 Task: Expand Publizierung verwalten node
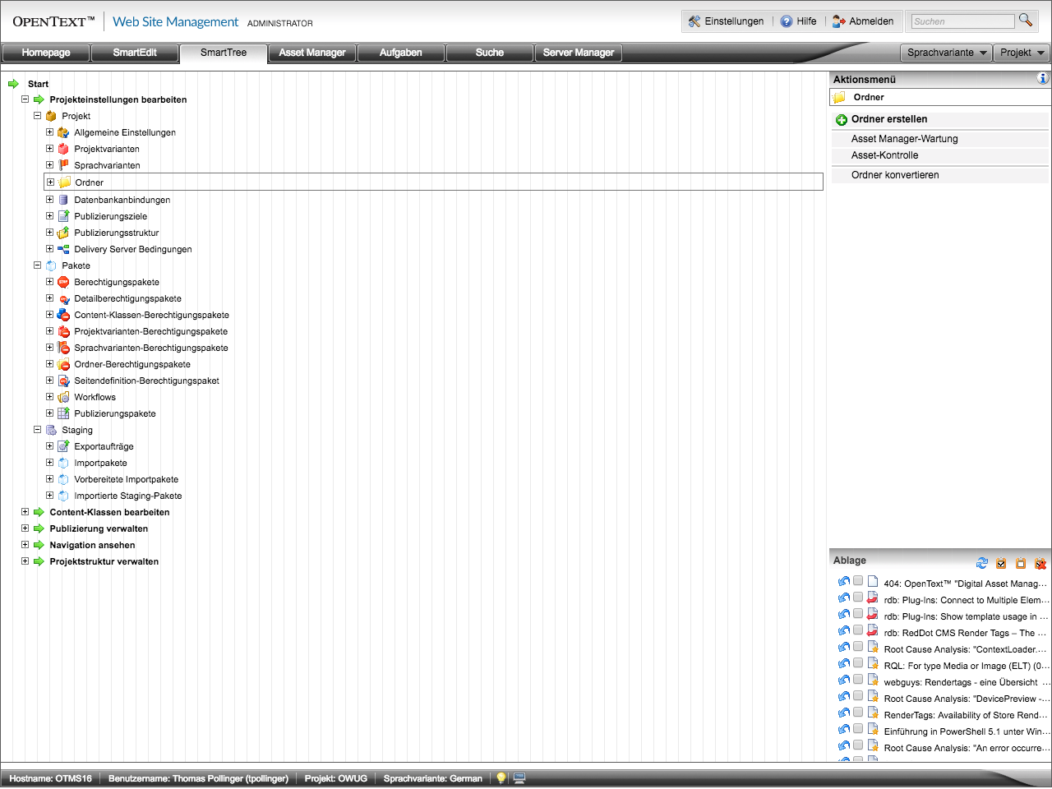click(x=25, y=528)
